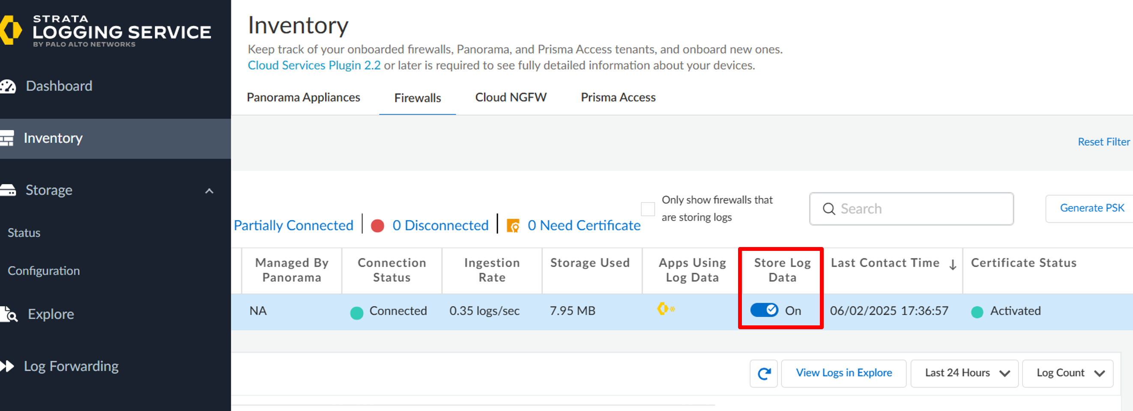
Task: Collapse the Storage section chevron
Action: pos(209,191)
